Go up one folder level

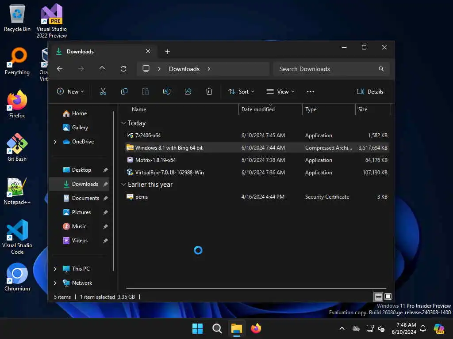coord(102,69)
